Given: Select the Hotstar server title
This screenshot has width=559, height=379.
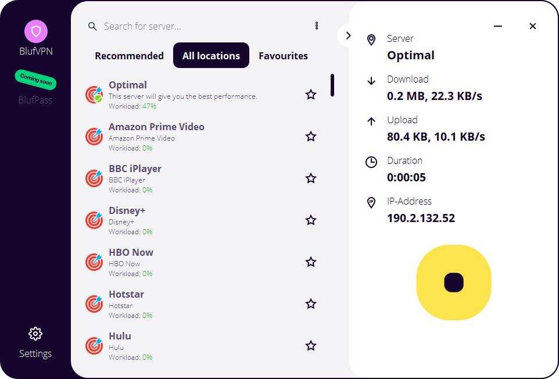Looking at the screenshot, I should pyautogui.click(x=126, y=294).
